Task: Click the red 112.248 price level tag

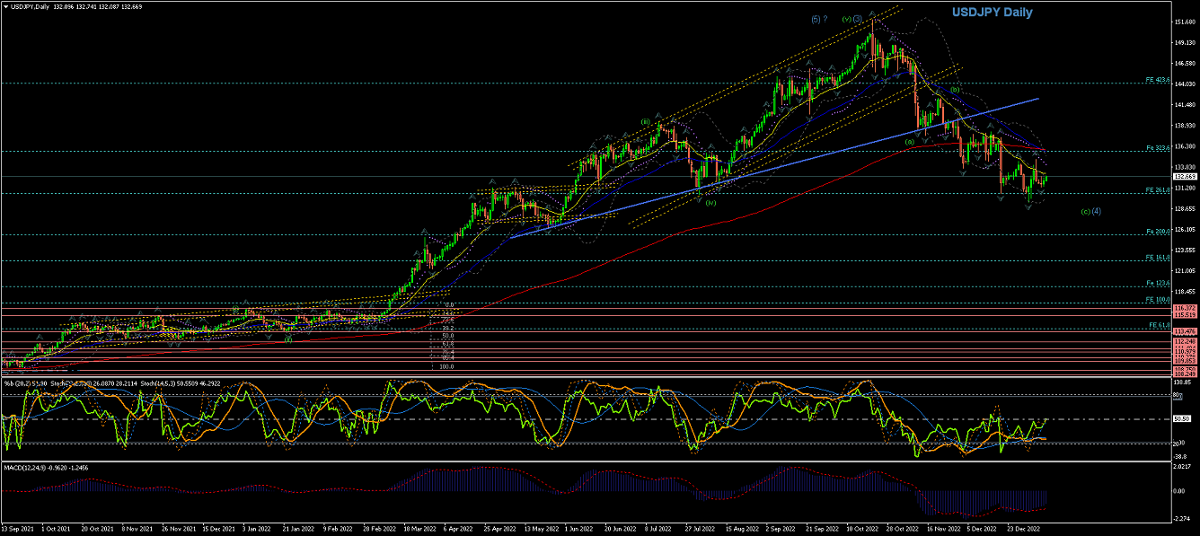Action: tap(1185, 342)
